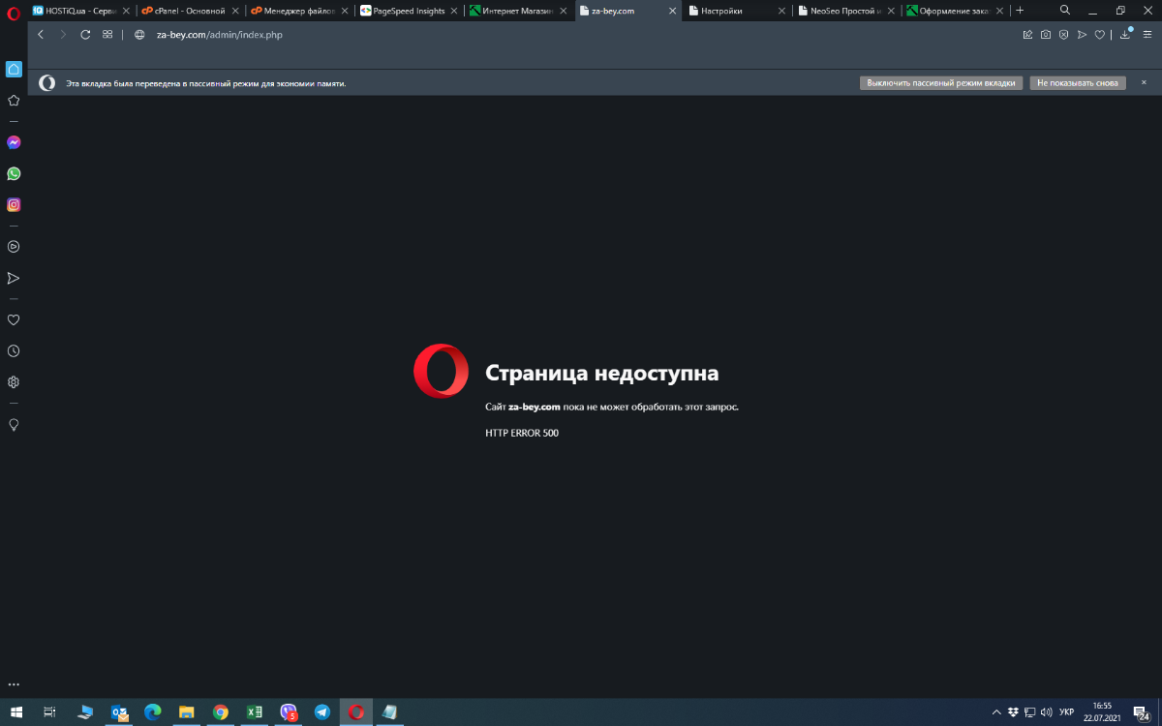Go forward with the forward arrow
Screen dimensions: 1162x726
click(x=63, y=34)
